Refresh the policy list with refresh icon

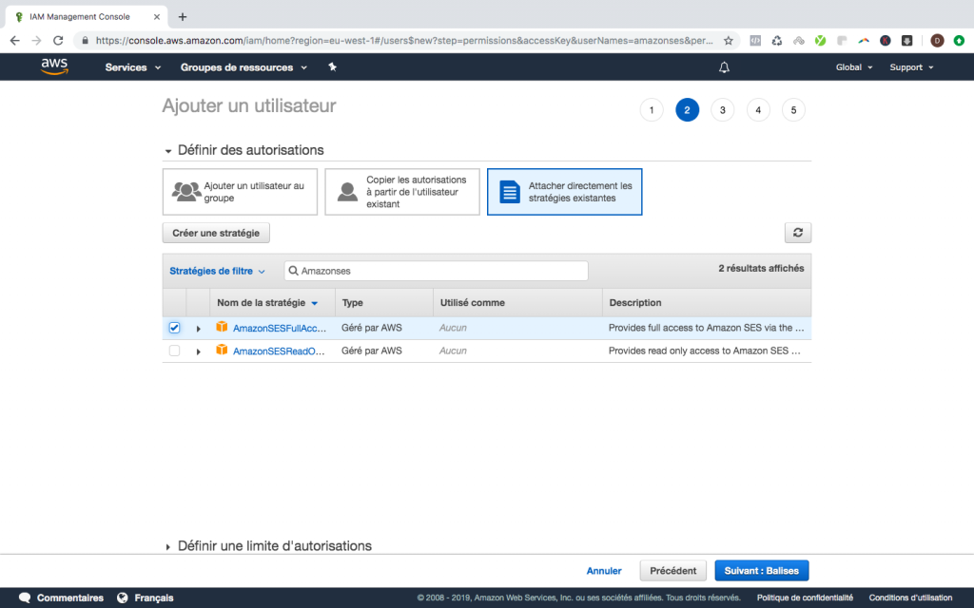click(797, 233)
